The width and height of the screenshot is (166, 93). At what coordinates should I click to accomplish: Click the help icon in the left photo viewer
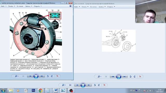(x=71, y=6)
